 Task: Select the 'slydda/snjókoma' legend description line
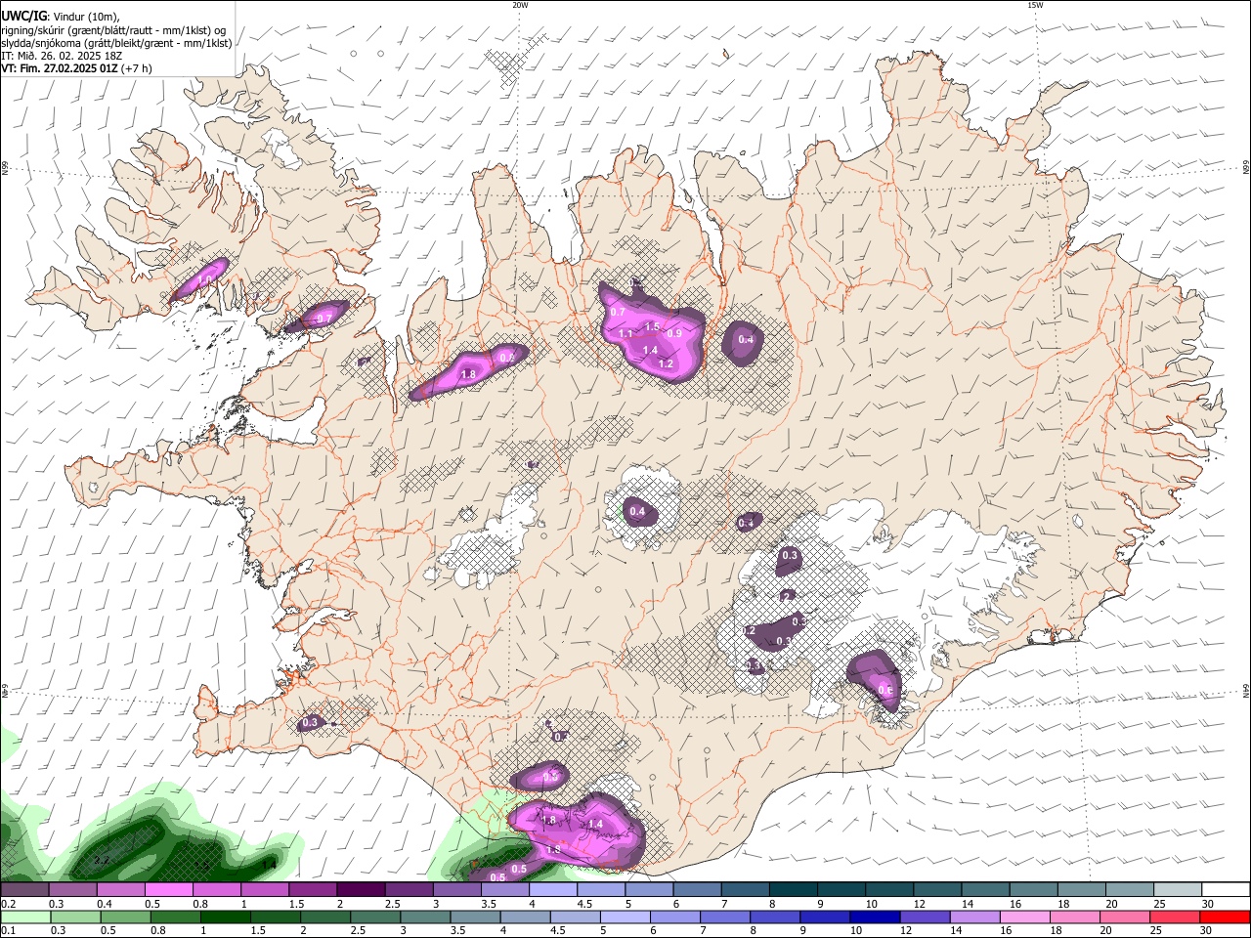116,43
